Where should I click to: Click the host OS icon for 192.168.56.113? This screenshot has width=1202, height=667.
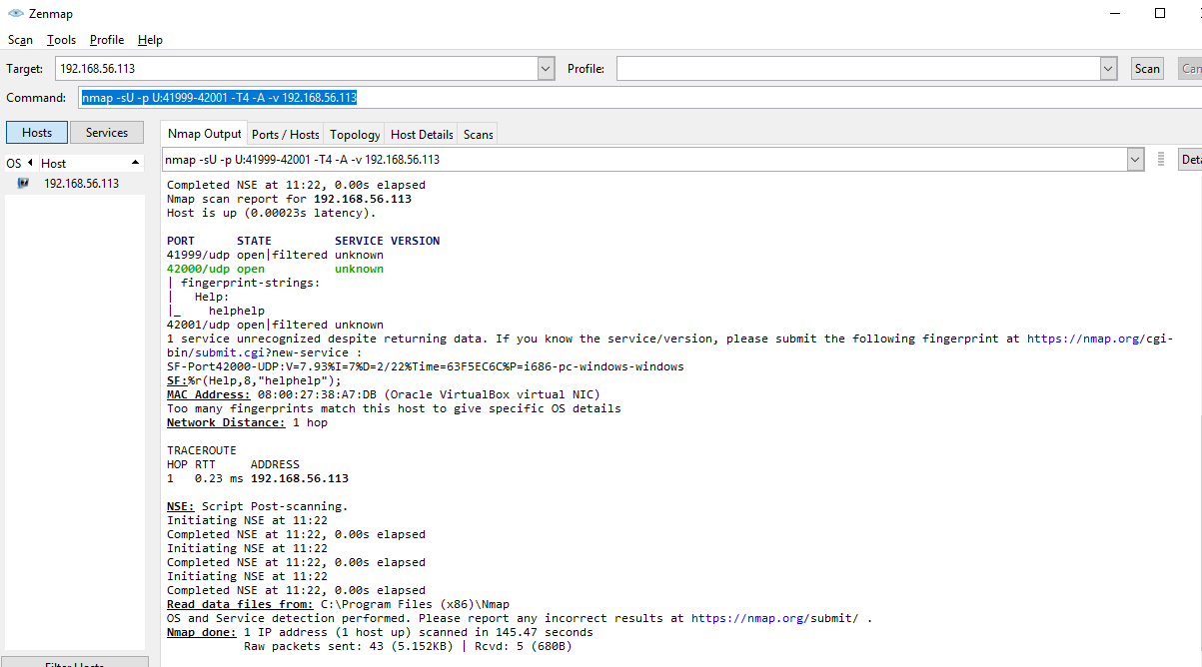coord(23,184)
